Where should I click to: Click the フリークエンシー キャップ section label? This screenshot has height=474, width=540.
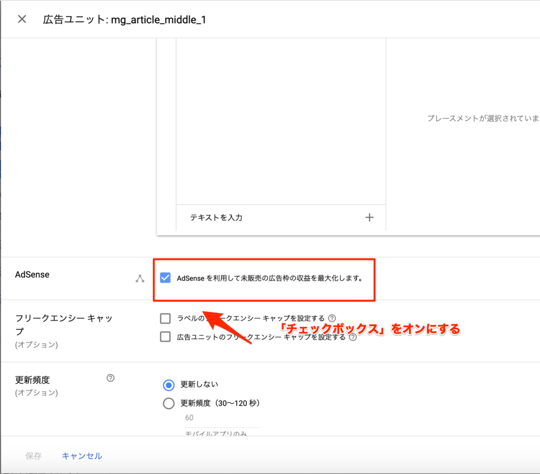point(64,325)
